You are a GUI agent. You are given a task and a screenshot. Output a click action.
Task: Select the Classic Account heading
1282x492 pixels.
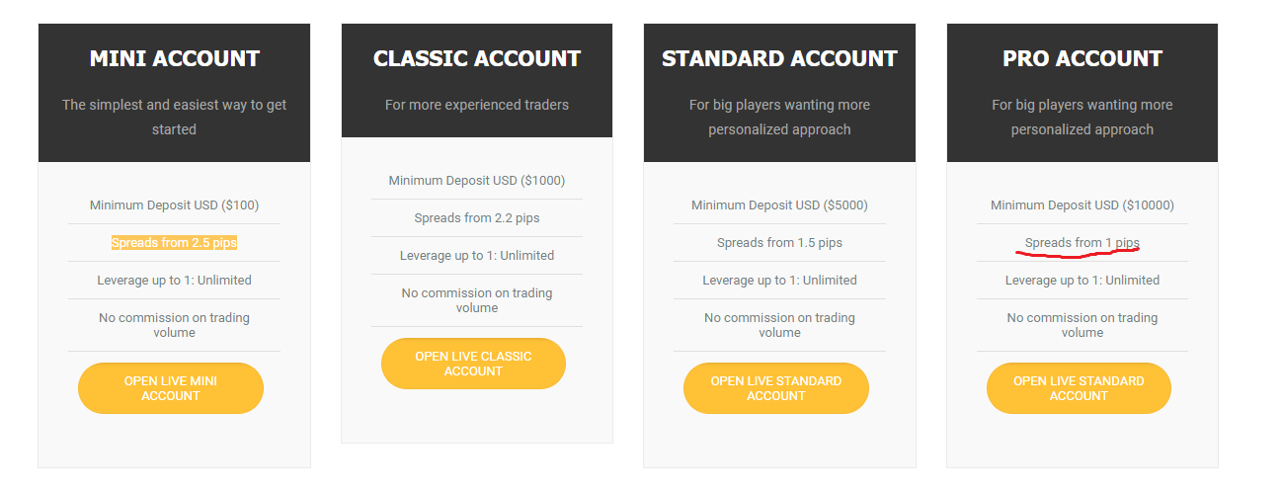point(477,58)
